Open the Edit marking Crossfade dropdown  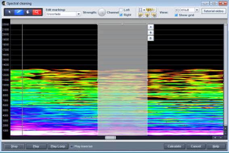pyautogui.click(x=63, y=14)
